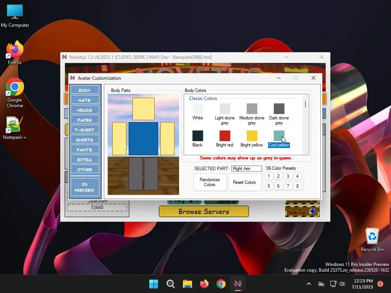
Task: Choose the Dark stone grey color
Action: tap(279, 109)
